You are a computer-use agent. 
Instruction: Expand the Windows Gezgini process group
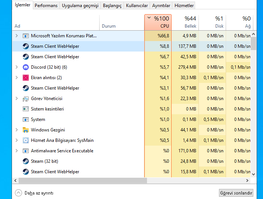pyautogui.click(x=17, y=130)
